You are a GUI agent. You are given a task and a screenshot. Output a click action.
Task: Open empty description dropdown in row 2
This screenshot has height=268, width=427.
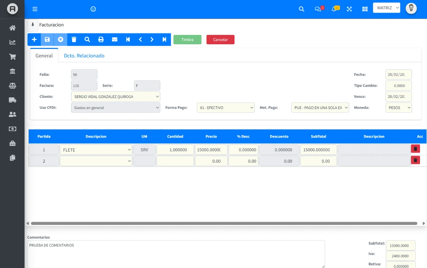click(x=96, y=161)
